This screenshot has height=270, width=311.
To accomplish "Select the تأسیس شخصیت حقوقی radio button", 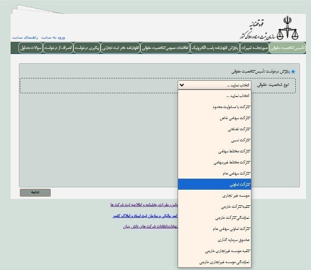I will pyautogui.click(x=293, y=72).
